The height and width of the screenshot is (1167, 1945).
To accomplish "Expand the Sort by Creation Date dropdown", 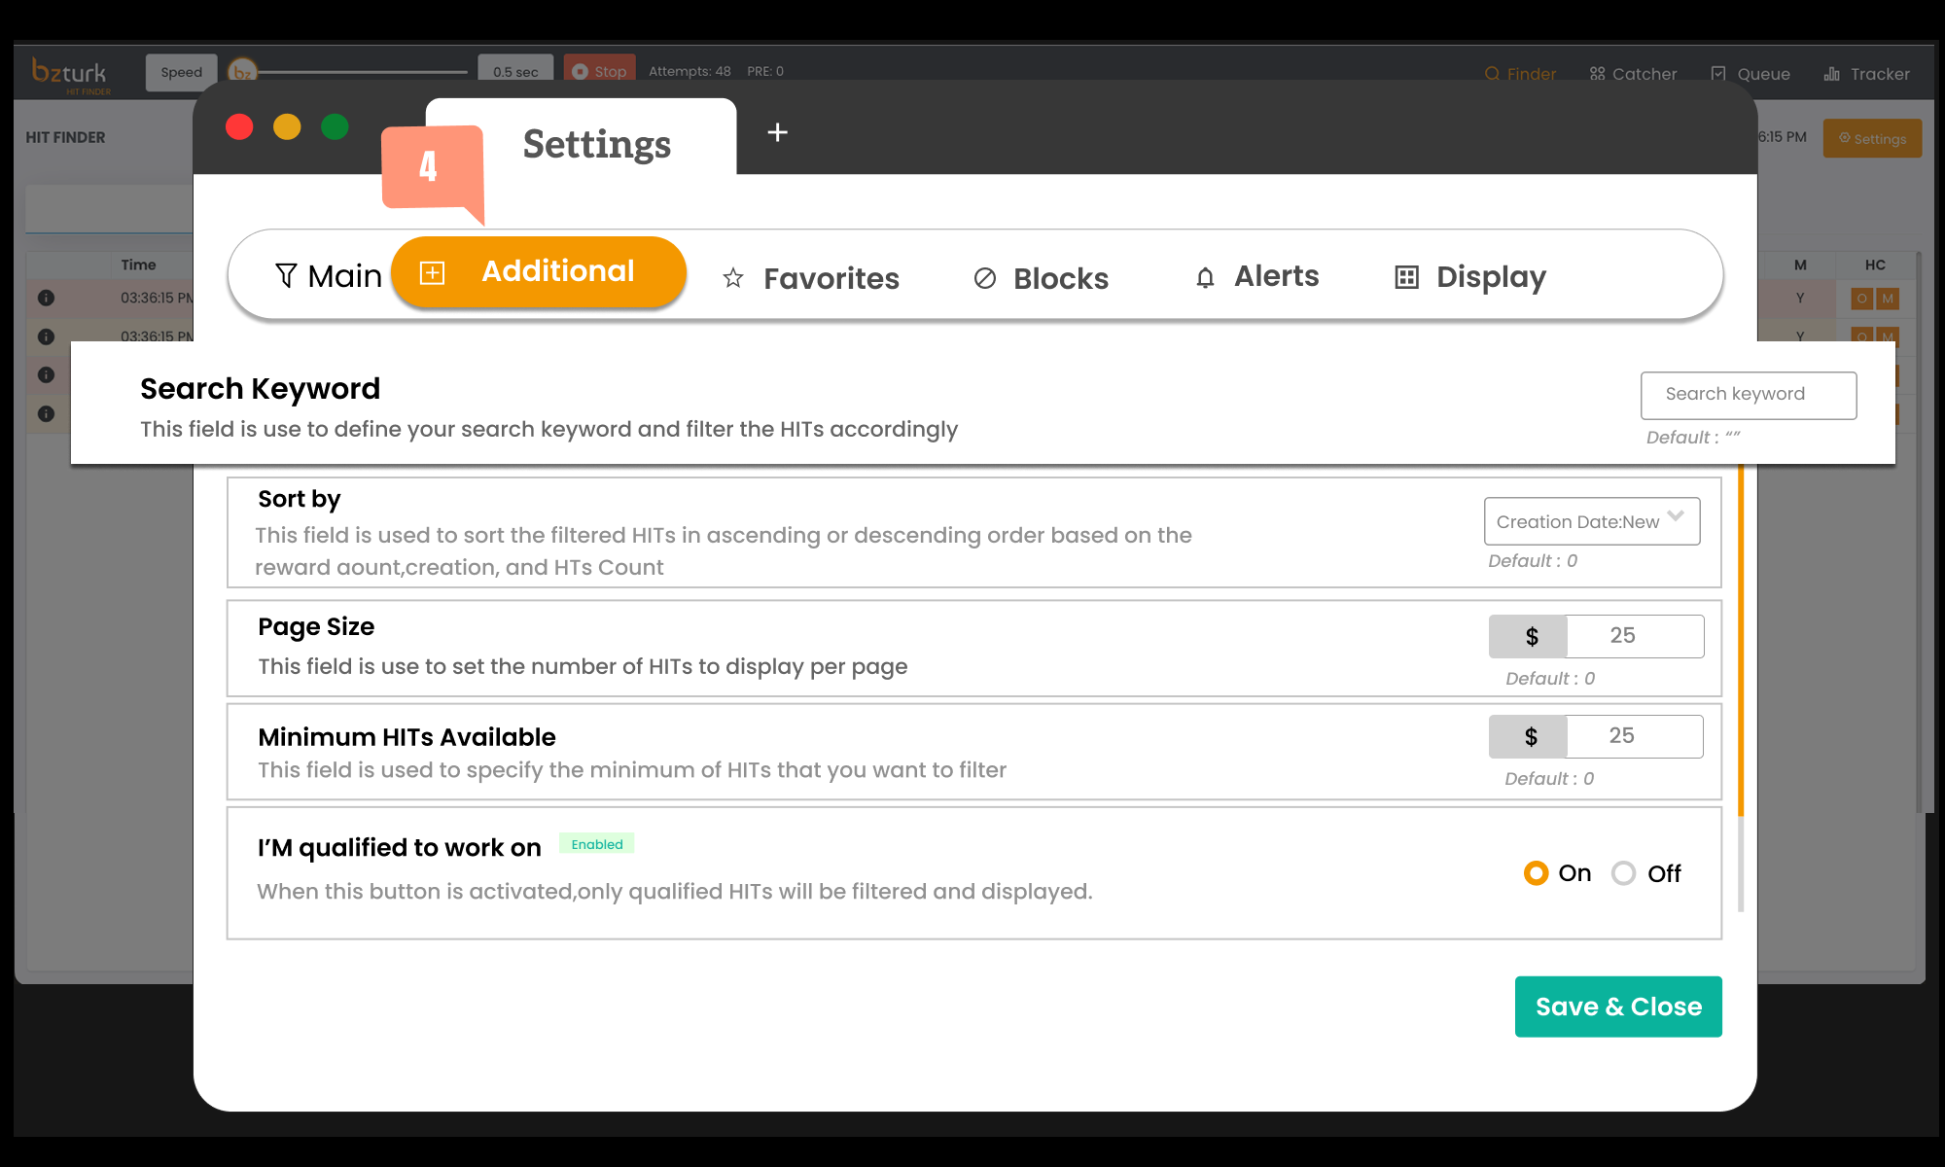I will coord(1591,521).
